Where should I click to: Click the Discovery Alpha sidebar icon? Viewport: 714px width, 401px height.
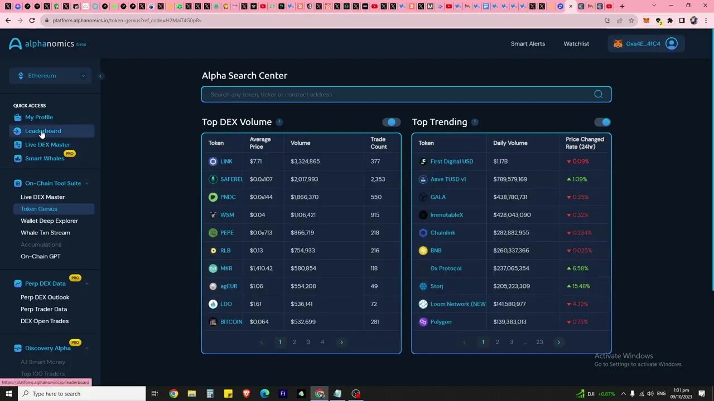click(x=18, y=348)
